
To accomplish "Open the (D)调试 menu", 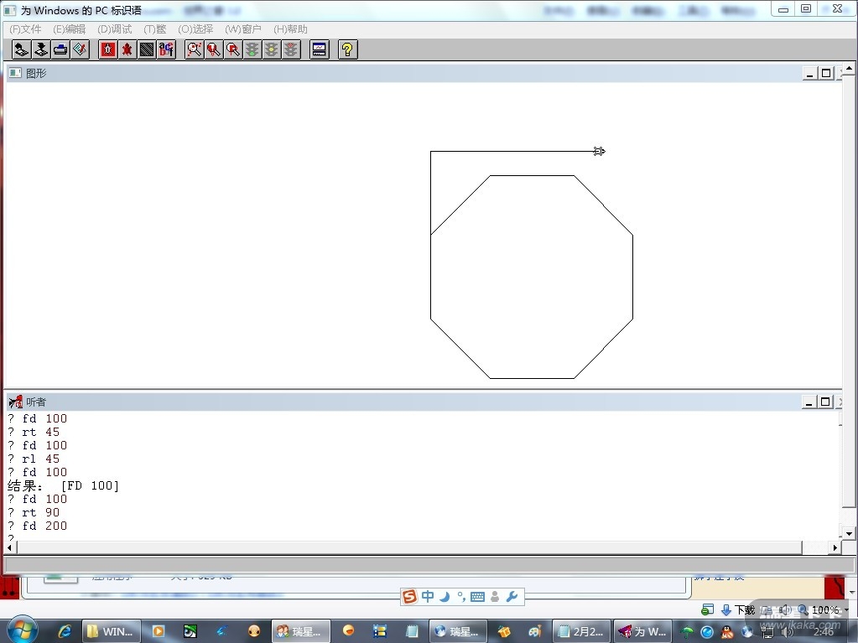I will tap(115, 29).
